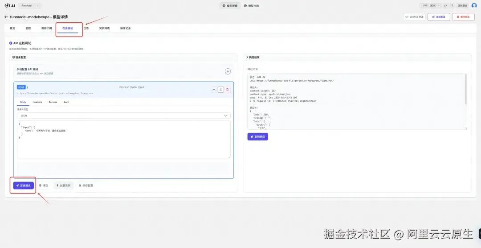Click the pencil edit icon on POST endpoint
Screen dimensions: 481x248
coord(220,90)
